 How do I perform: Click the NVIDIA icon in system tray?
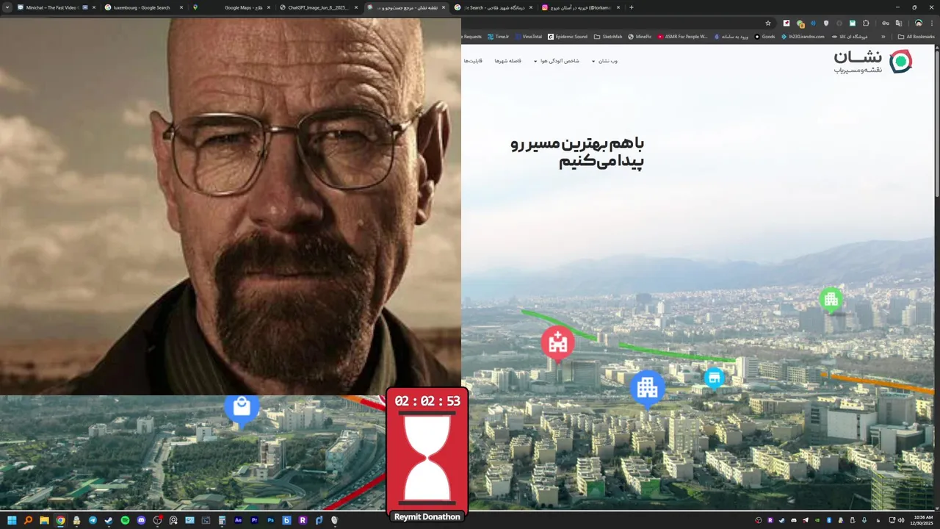(x=817, y=520)
